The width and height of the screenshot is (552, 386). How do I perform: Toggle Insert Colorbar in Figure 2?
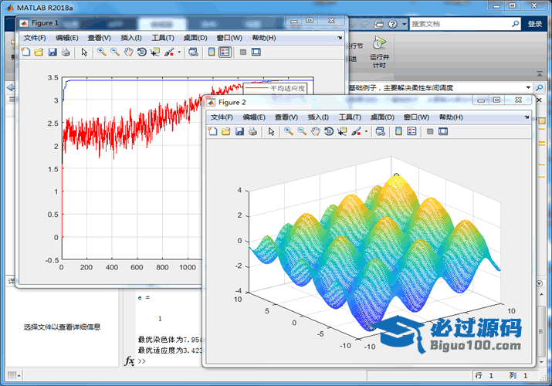coord(398,132)
